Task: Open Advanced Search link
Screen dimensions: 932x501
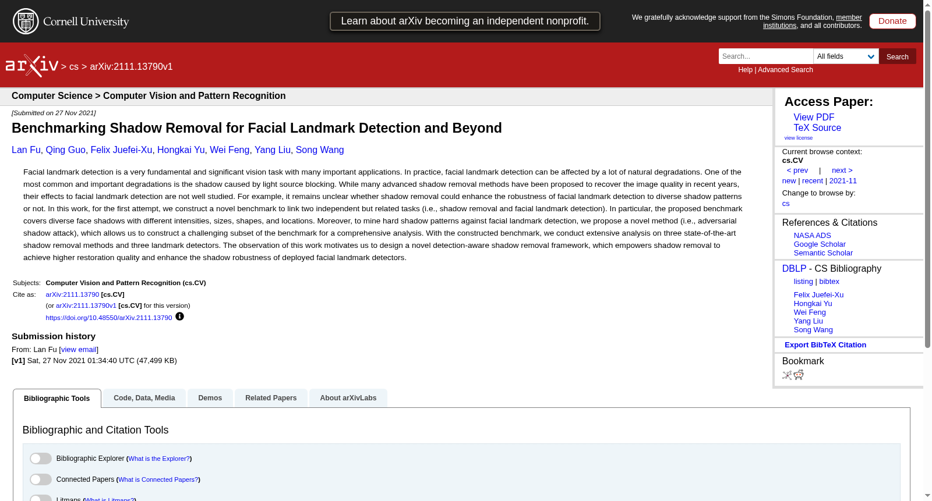Action: tap(785, 70)
